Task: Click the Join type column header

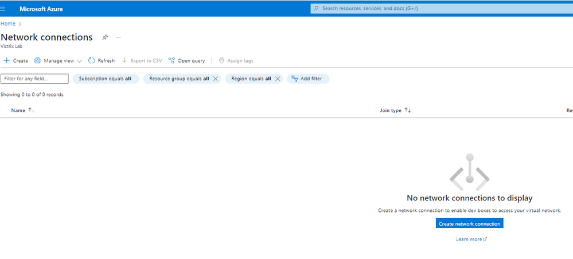Action: pos(391,110)
